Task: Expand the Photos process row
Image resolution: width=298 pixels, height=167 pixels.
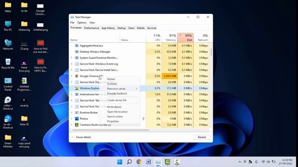Action: 72,119
